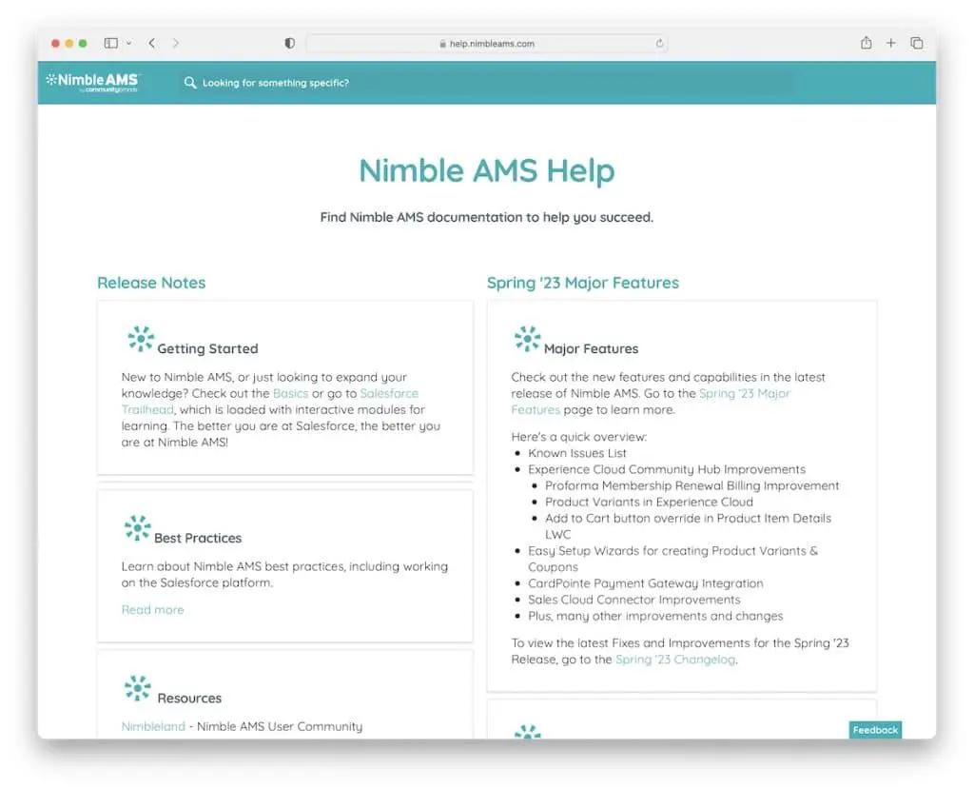Open the Salesforce Trailhead link
Image resolution: width=974 pixels, height=789 pixels.
pyautogui.click(x=389, y=394)
